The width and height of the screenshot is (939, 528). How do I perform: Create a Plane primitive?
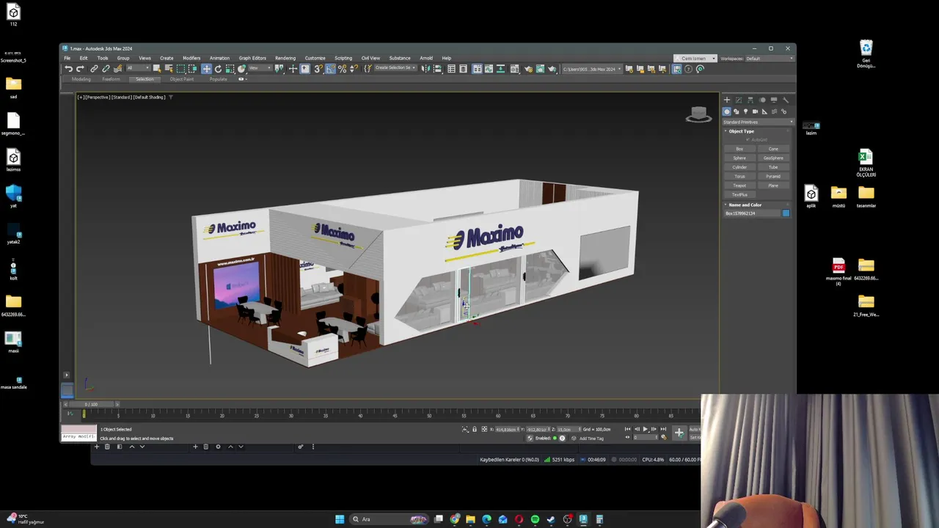coord(773,186)
